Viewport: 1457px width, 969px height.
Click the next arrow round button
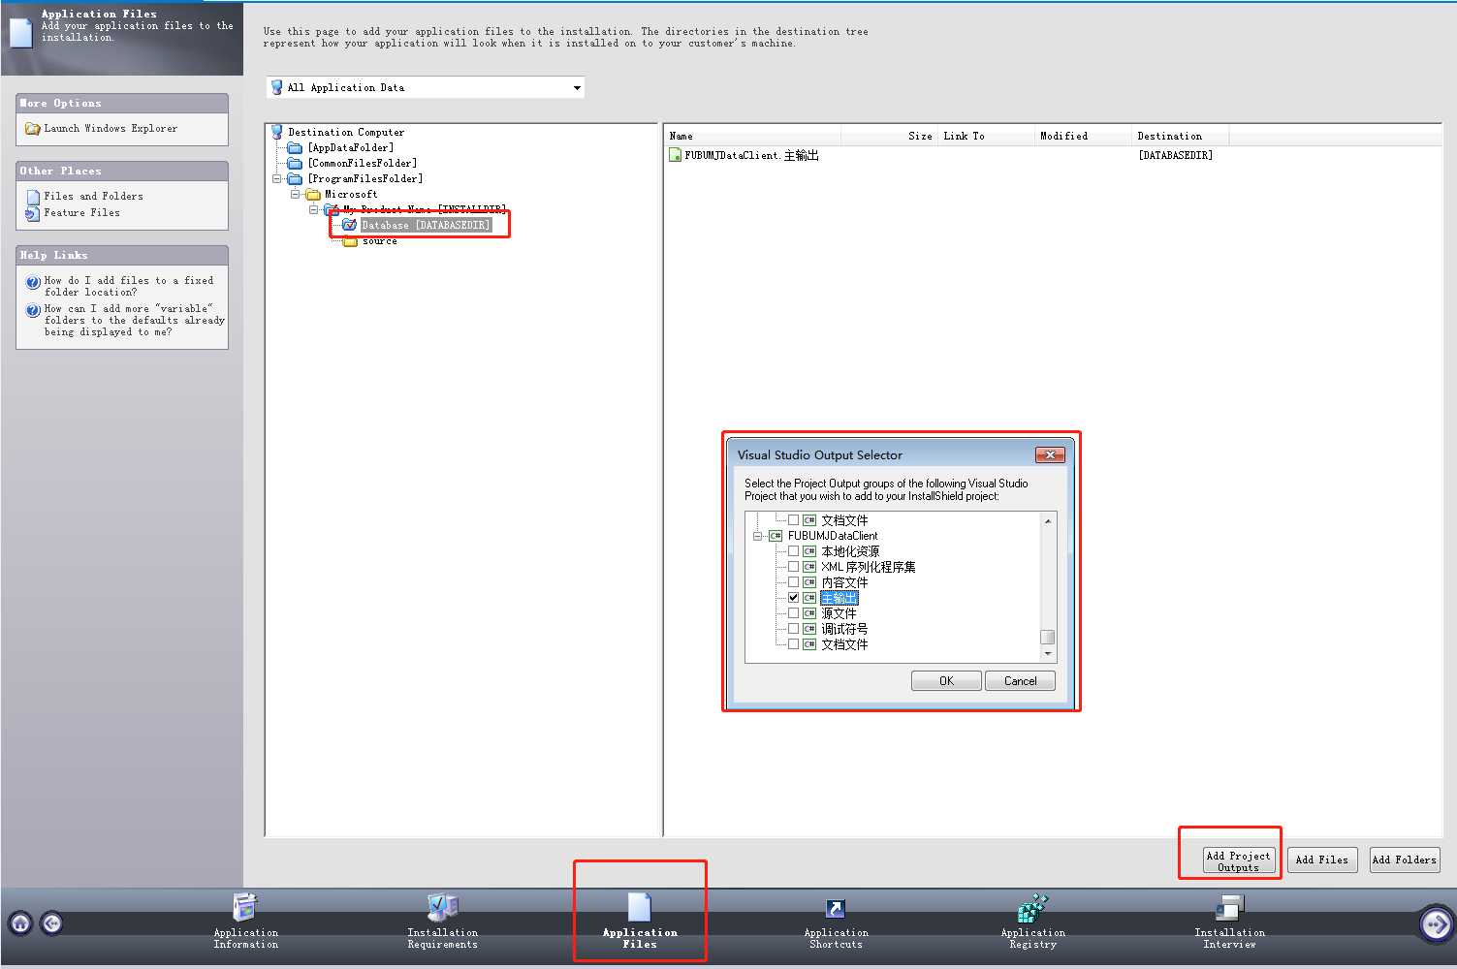[x=1436, y=924]
